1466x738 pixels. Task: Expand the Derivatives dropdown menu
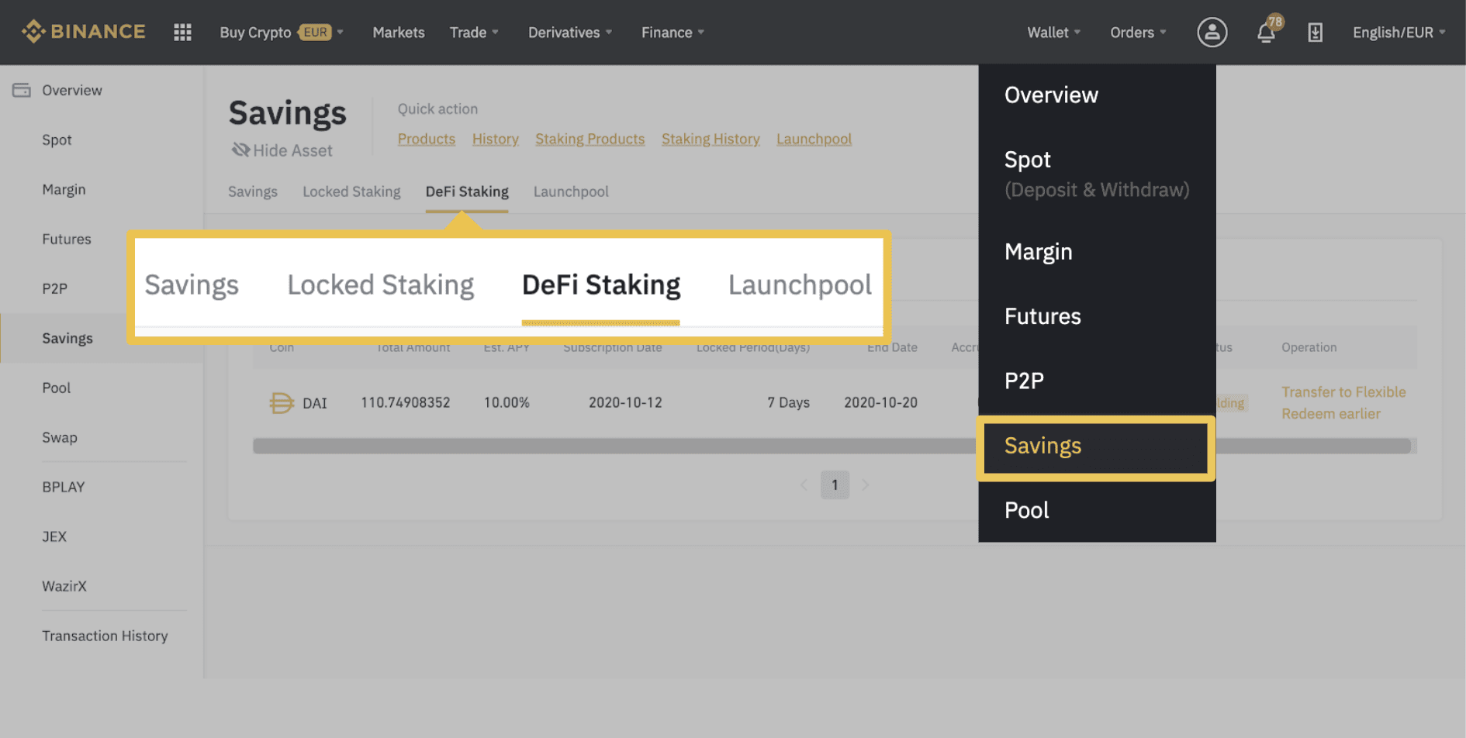570,32
